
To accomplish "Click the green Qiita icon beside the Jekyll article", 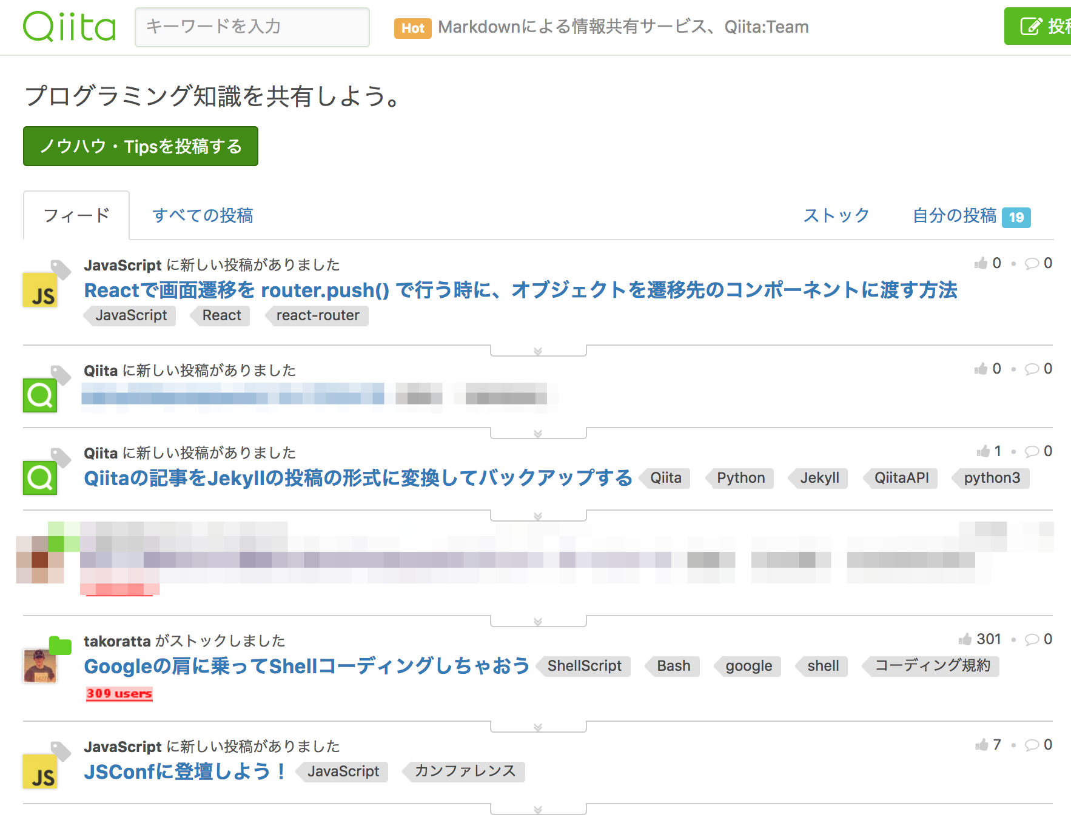I will (40, 478).
